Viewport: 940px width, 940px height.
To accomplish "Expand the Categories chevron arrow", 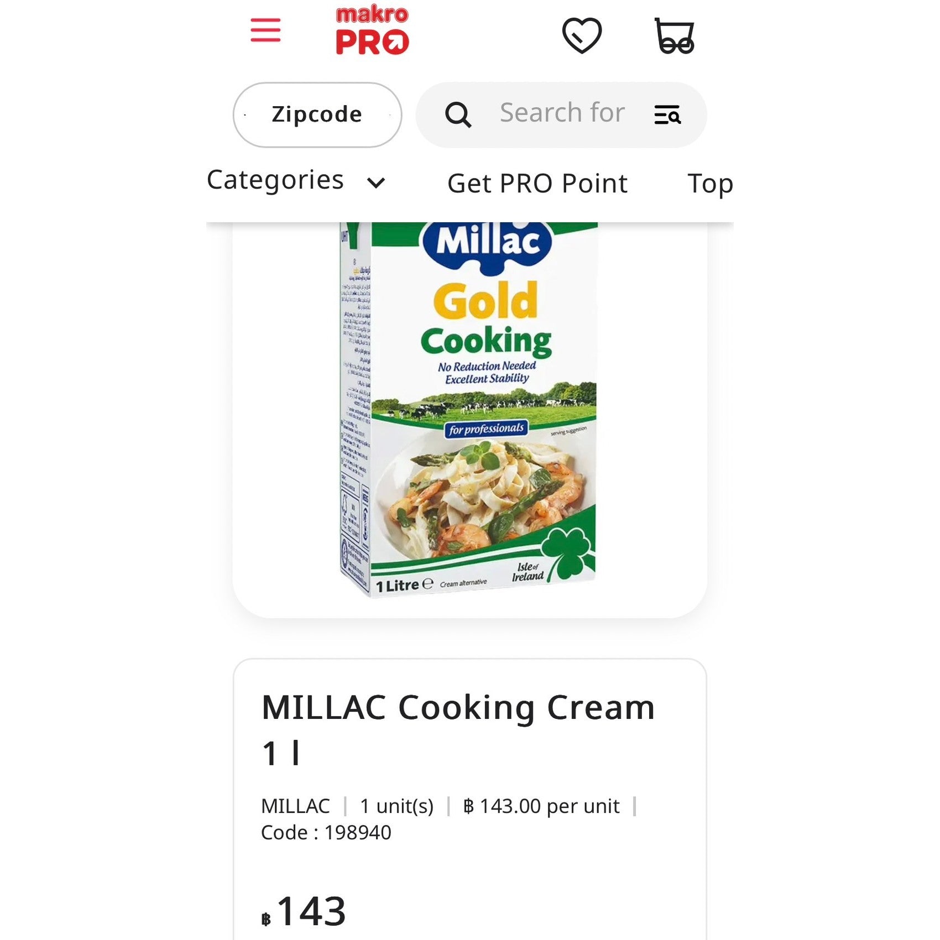I will (x=376, y=183).
